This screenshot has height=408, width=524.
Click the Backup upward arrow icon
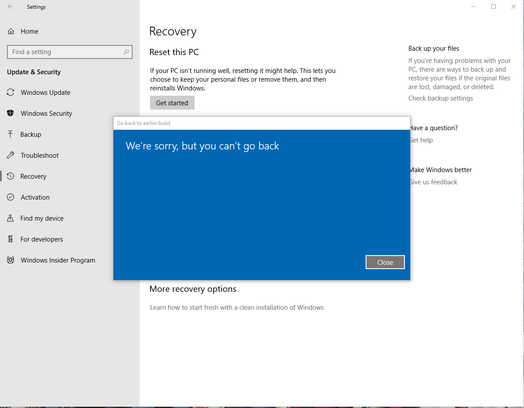[10, 134]
